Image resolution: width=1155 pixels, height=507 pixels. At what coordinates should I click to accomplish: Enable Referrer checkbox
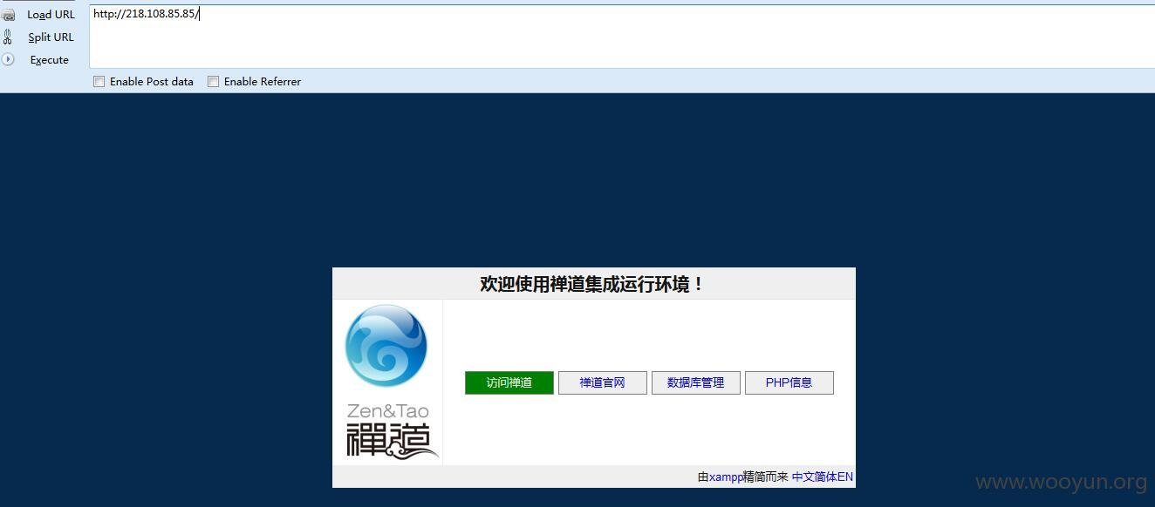pos(213,82)
